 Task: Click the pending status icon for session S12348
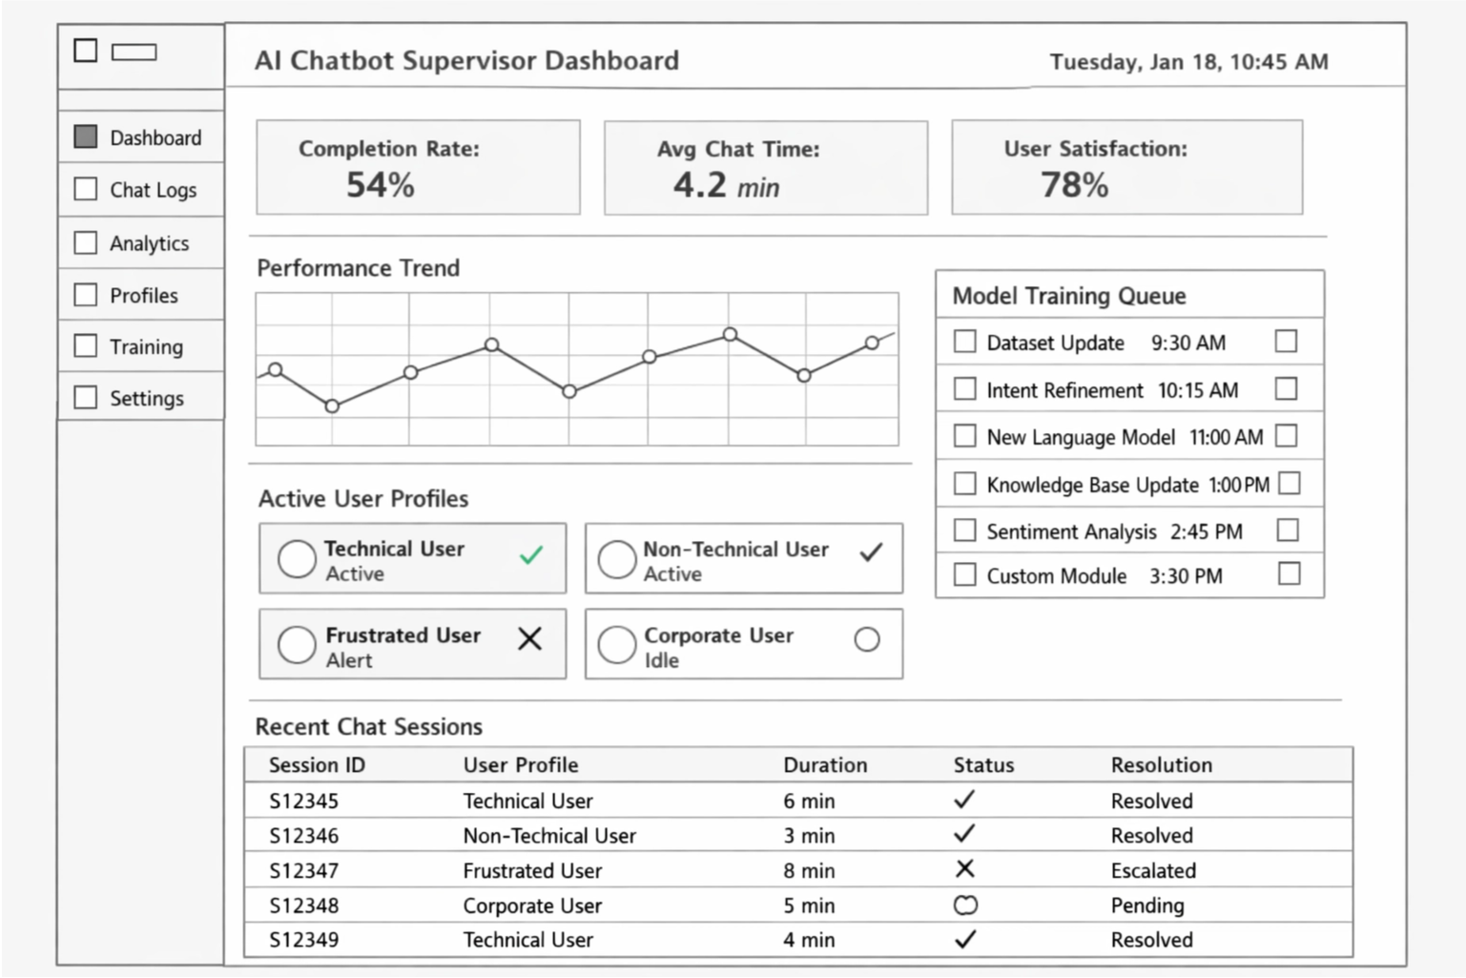pyautogui.click(x=965, y=905)
